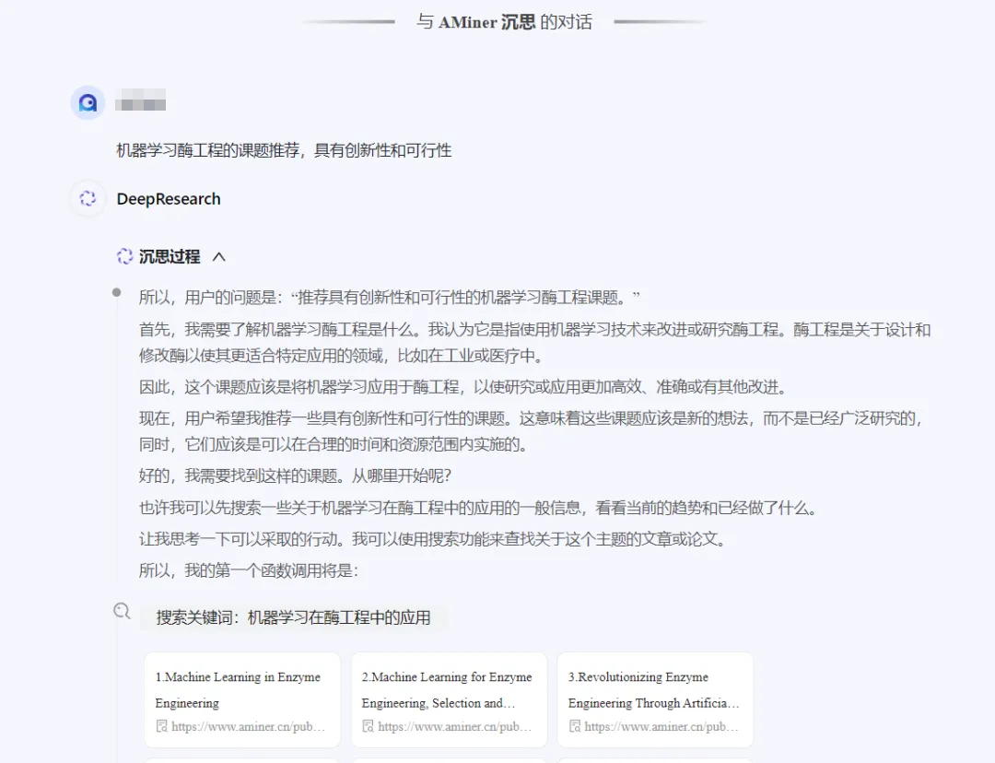This screenshot has height=763, width=995.
Task: Click the blurred username next to the avatar
Action: [141, 100]
